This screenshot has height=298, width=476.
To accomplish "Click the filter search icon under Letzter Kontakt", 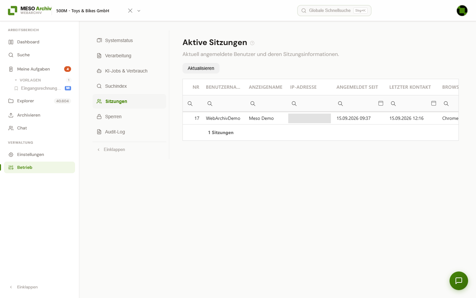I will pyautogui.click(x=393, y=104).
